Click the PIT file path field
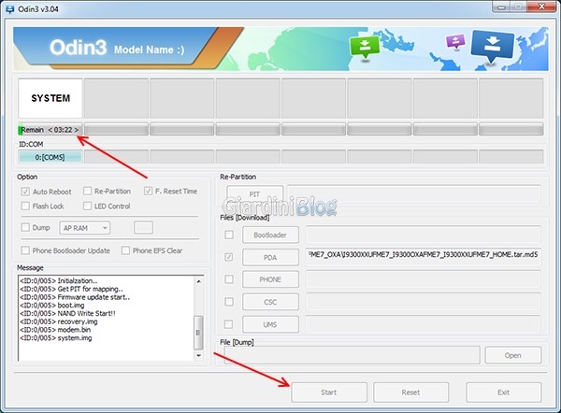The height and width of the screenshot is (413, 561). click(x=414, y=194)
